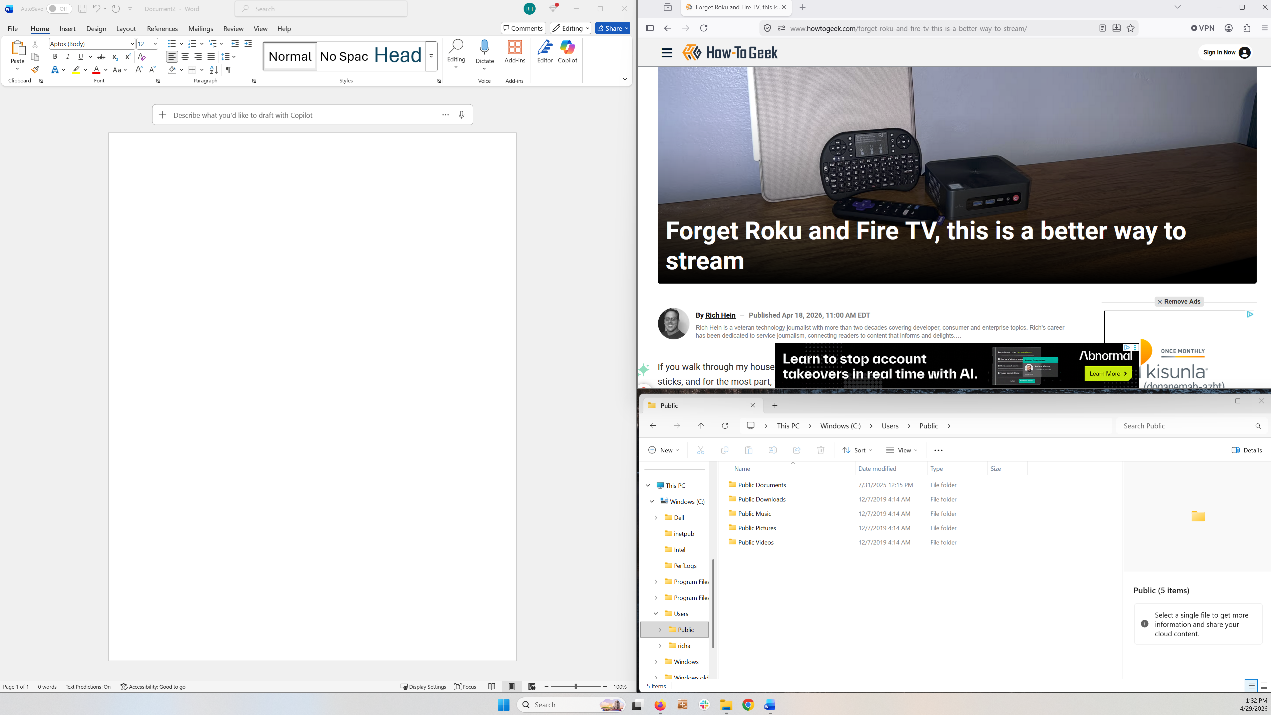Viewport: 1271px width, 715px height.
Task: Show paragraph marks with pilcrow icon
Action: click(228, 70)
